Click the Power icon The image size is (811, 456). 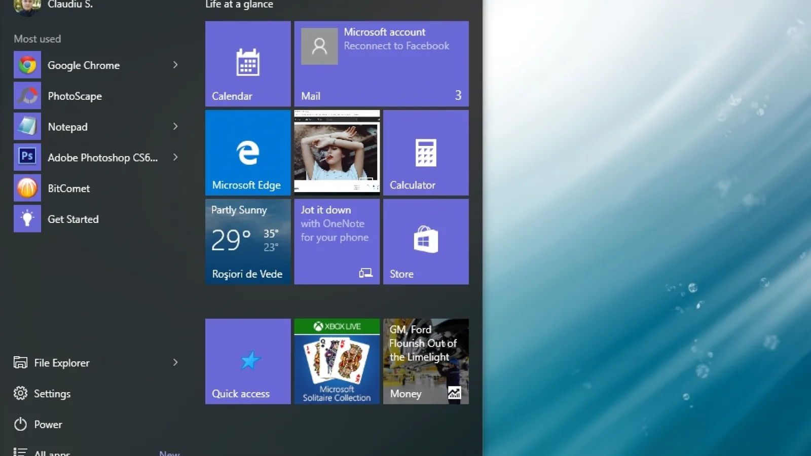(x=20, y=424)
